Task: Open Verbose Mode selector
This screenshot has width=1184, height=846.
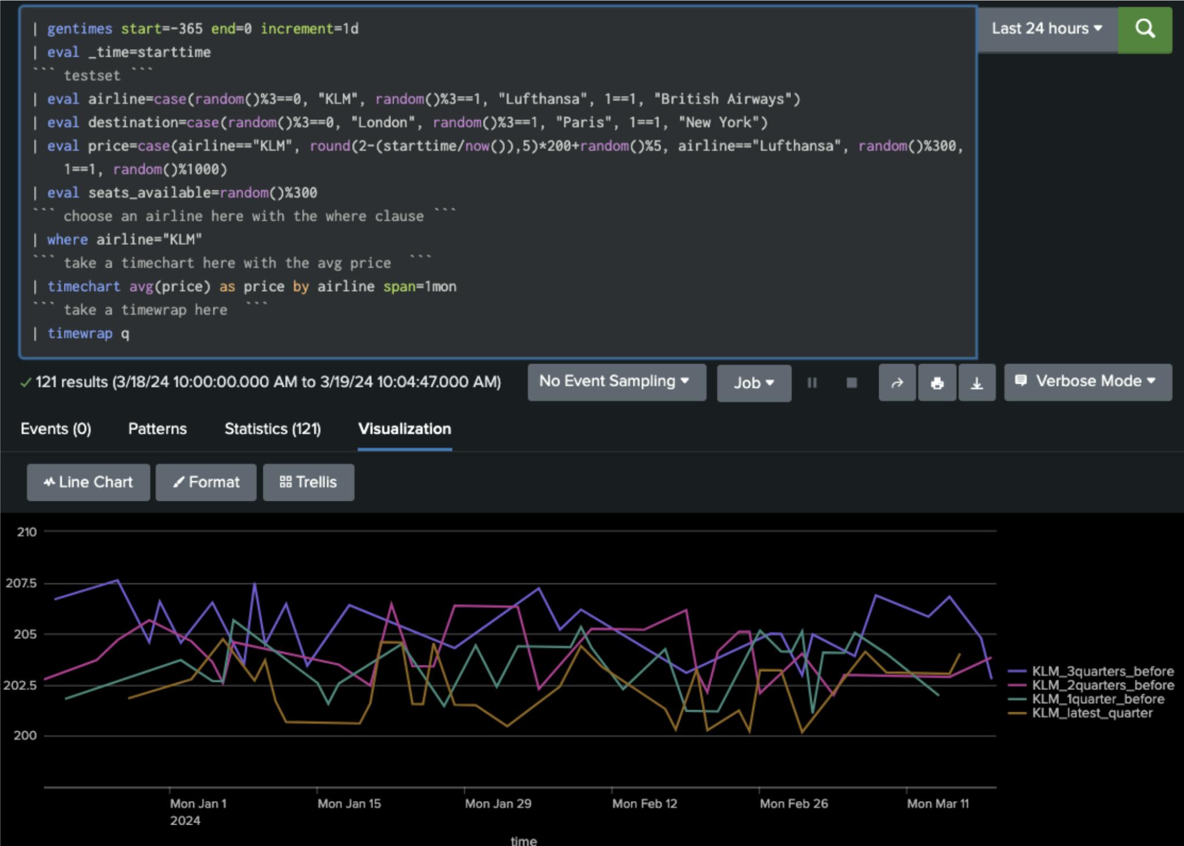Action: (x=1088, y=382)
